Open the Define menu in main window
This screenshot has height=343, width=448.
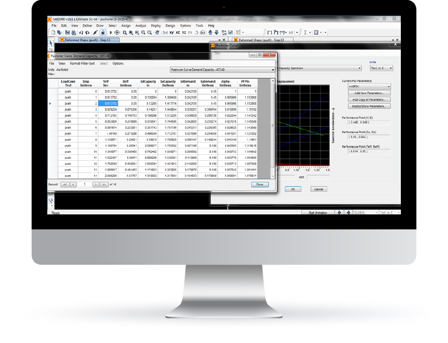point(87,25)
